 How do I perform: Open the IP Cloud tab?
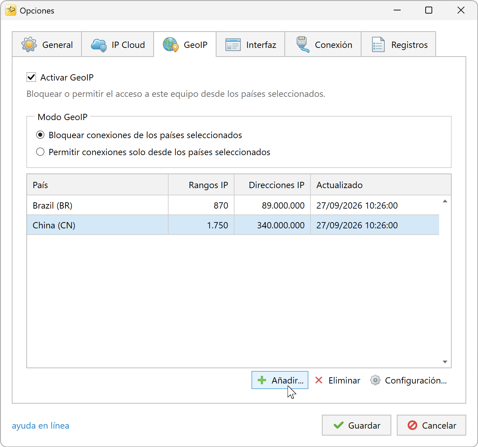pyautogui.click(x=118, y=44)
